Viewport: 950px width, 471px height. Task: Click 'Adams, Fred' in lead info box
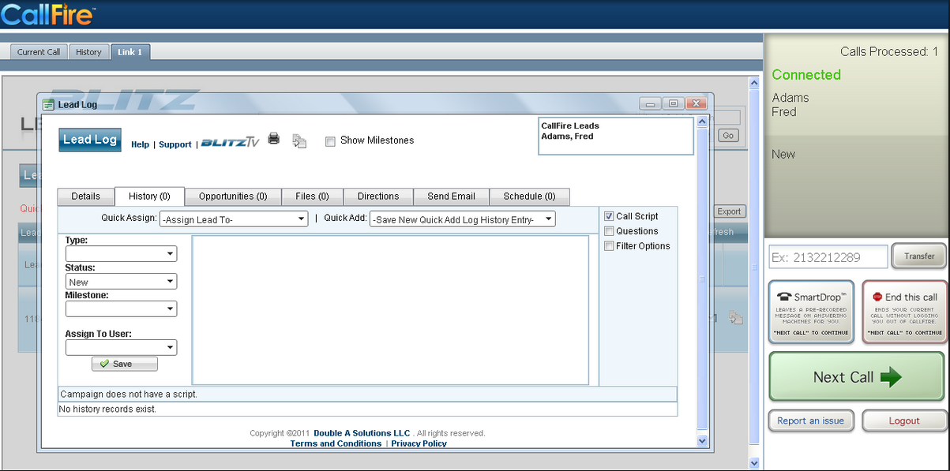567,136
